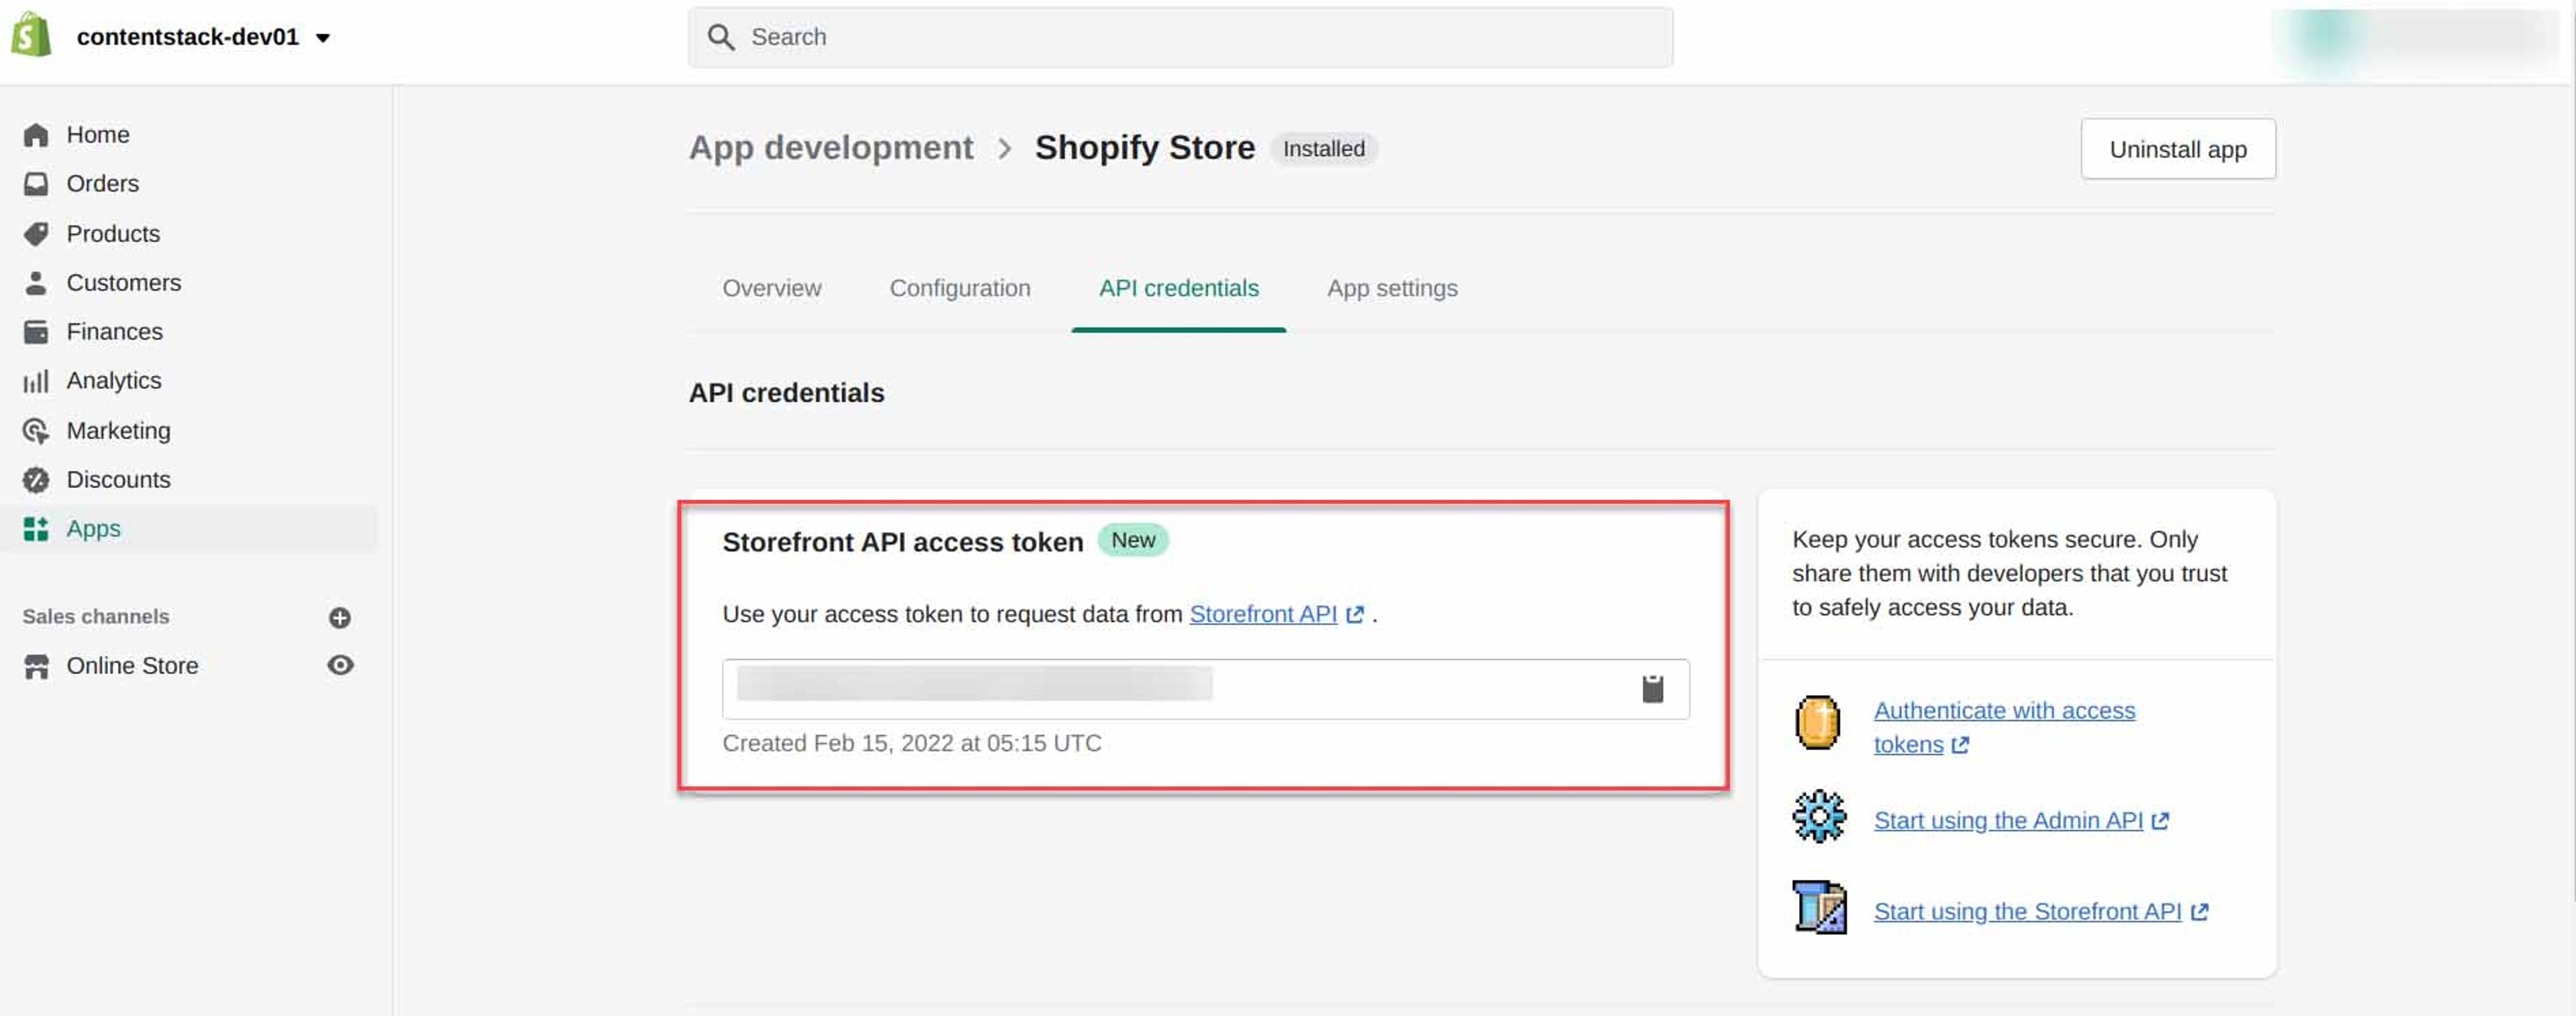2576x1016 pixels.
Task: View online store via eye icon
Action: 340,665
